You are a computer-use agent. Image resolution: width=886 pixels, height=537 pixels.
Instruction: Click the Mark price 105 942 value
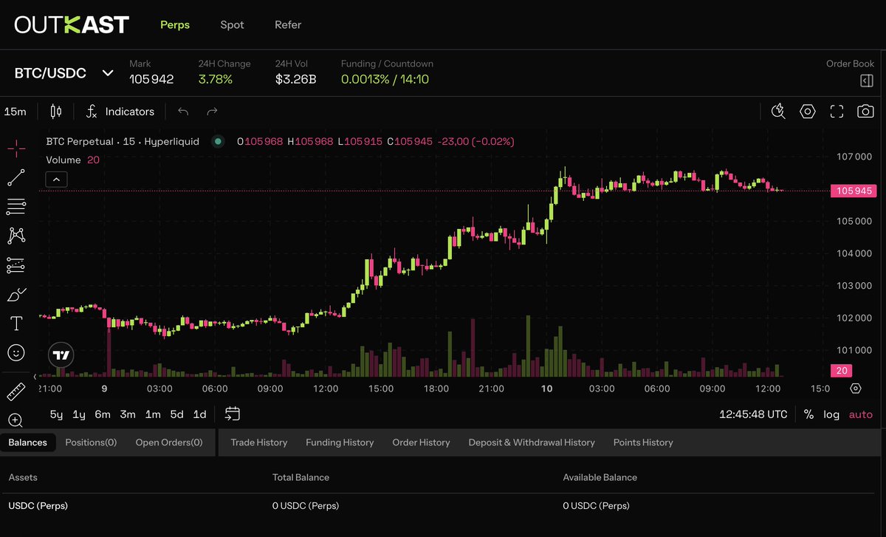click(x=151, y=79)
